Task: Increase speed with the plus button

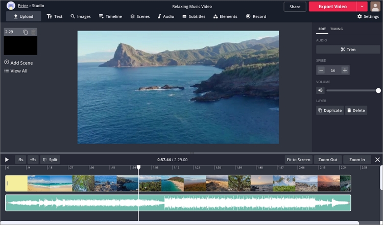Action: [x=345, y=70]
